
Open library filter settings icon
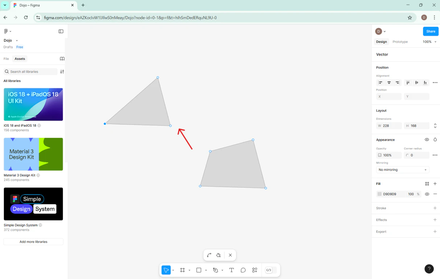click(62, 72)
